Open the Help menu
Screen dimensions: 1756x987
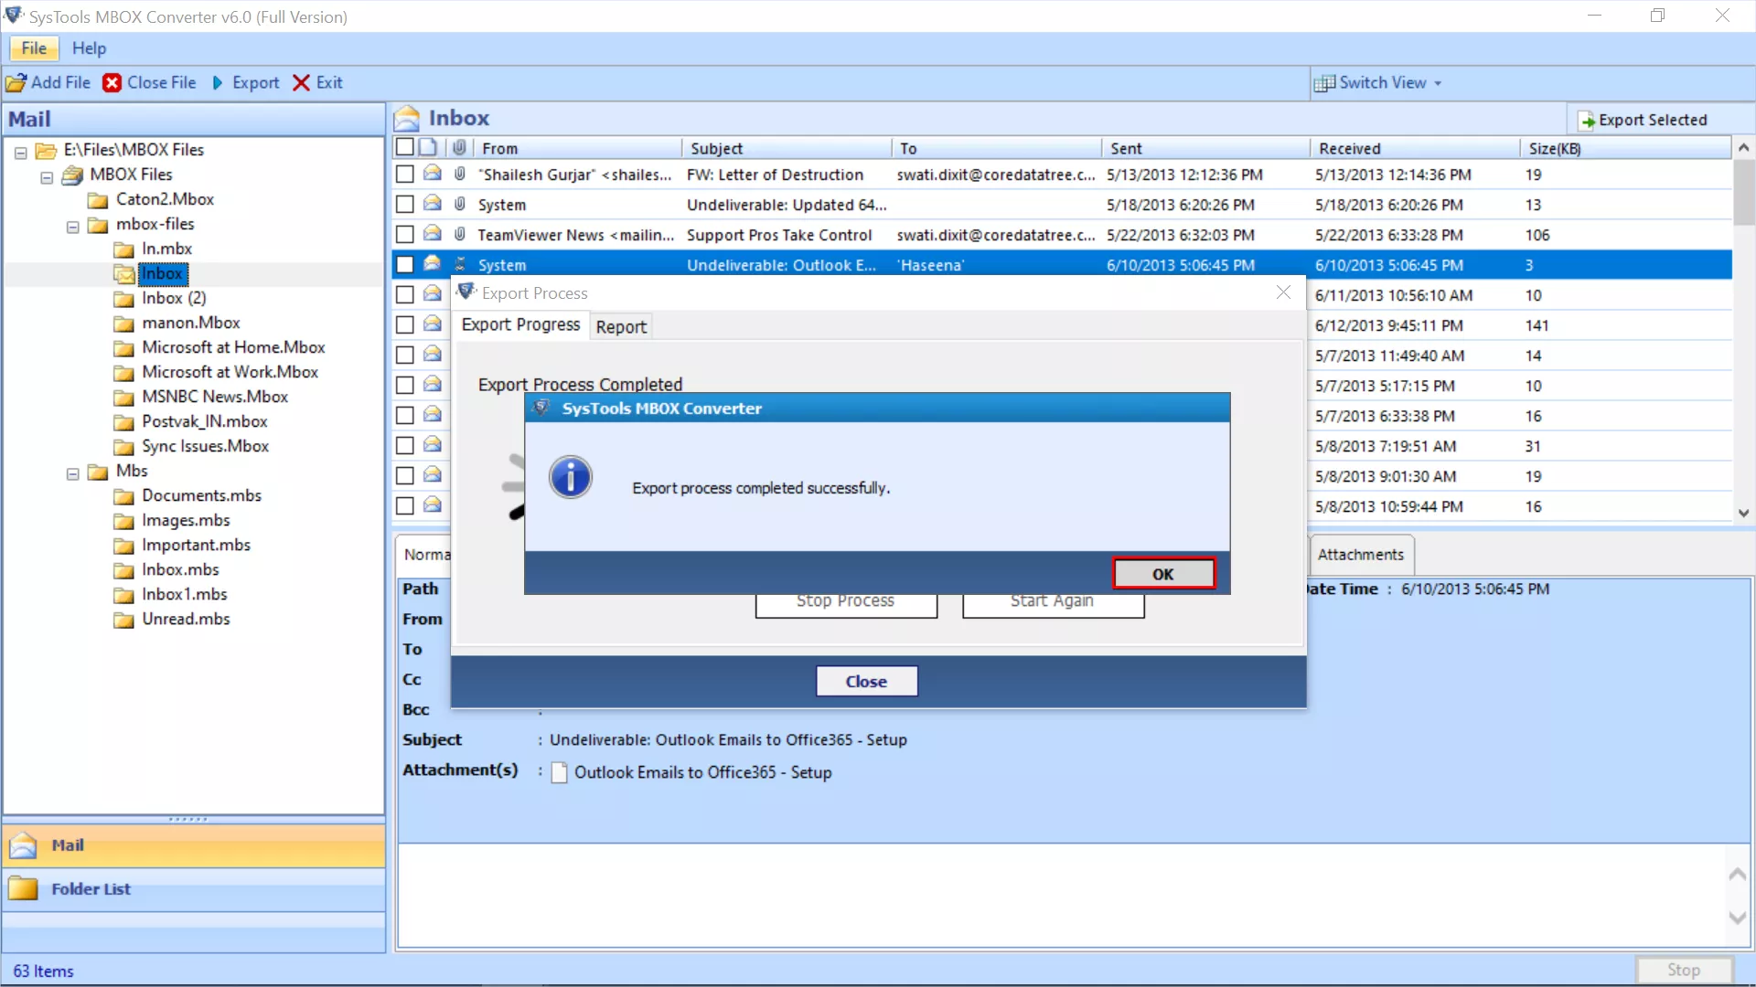point(89,48)
